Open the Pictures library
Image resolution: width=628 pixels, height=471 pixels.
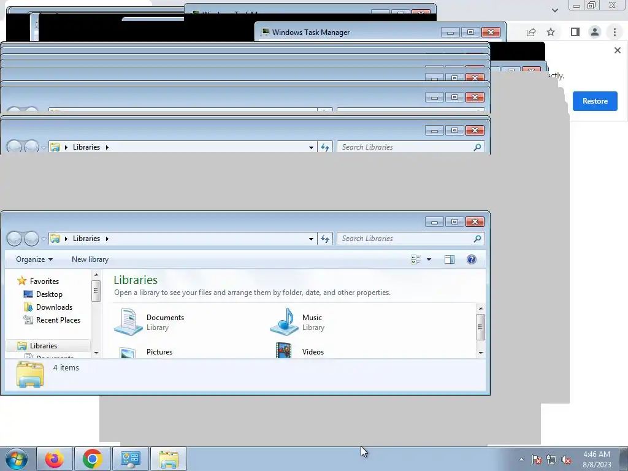pos(144,351)
